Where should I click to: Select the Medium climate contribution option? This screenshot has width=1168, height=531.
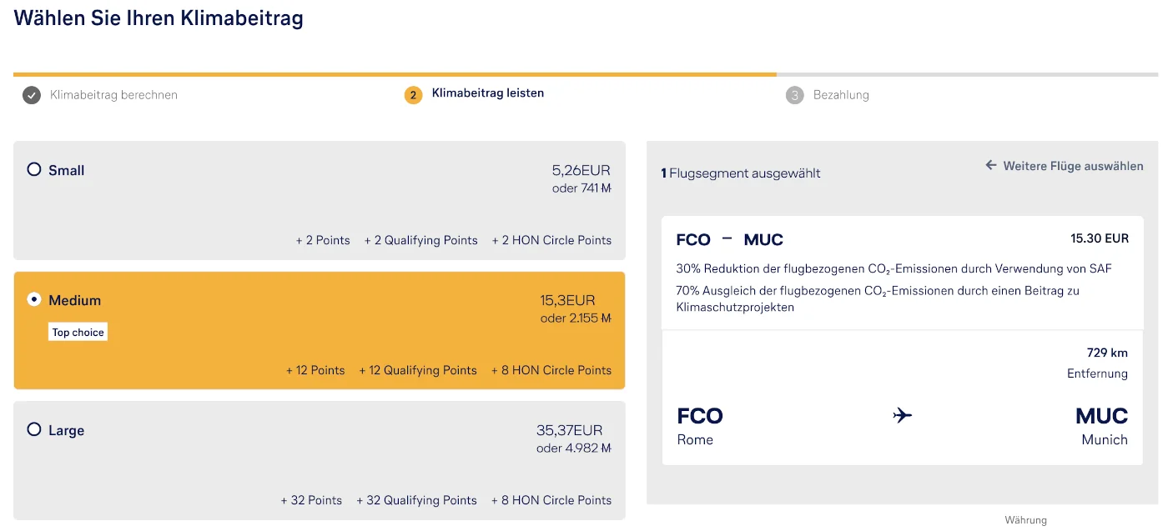34,299
